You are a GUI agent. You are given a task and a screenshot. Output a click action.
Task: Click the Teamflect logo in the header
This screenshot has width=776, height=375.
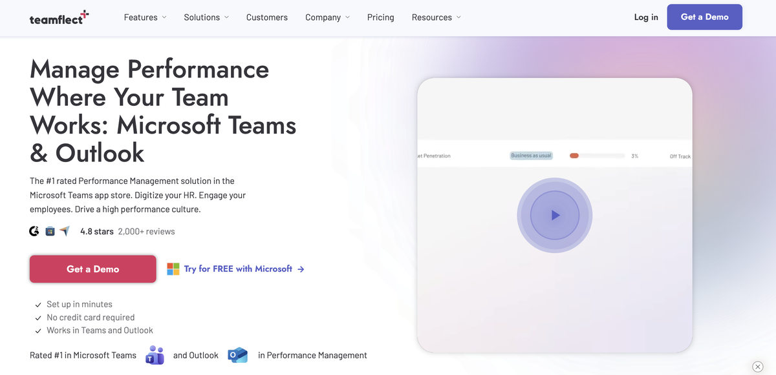tap(59, 18)
